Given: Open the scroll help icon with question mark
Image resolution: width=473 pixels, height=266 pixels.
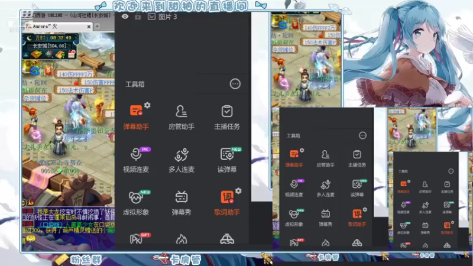Looking at the screenshot, I should click(60, 54).
